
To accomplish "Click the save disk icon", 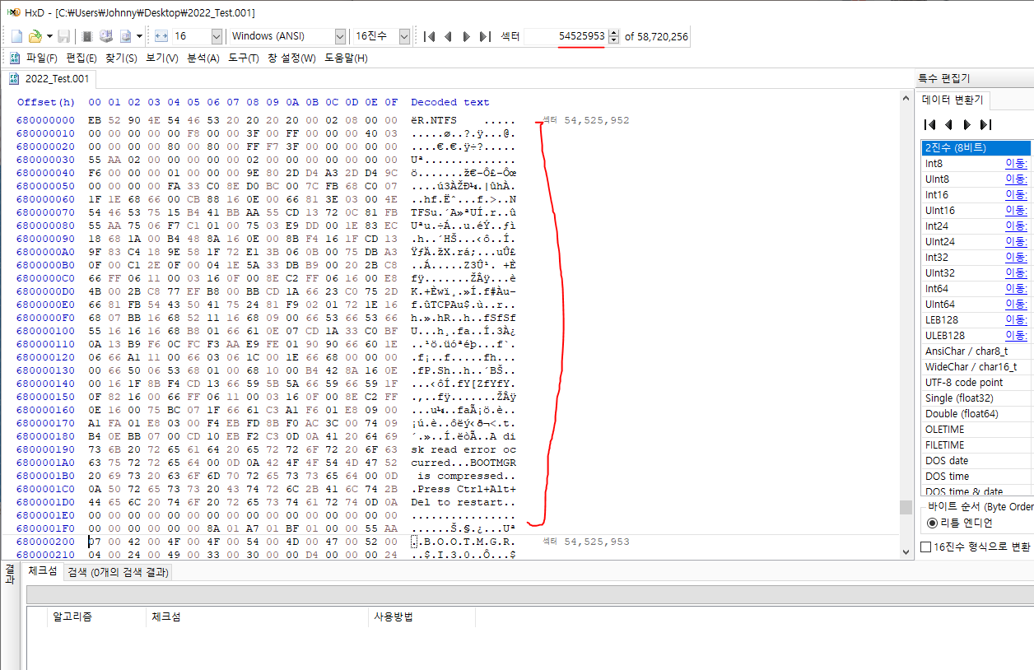I will click(x=63, y=36).
